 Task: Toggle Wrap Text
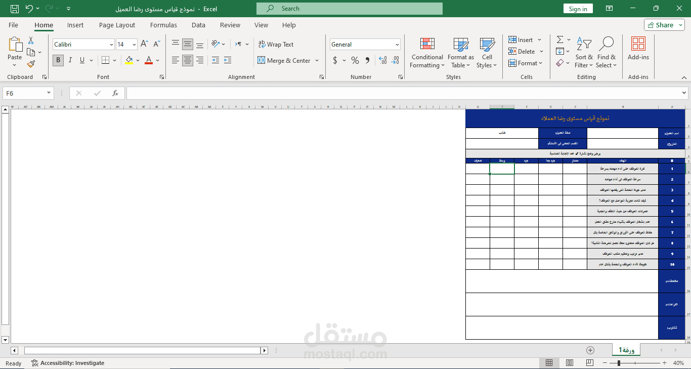click(x=276, y=45)
